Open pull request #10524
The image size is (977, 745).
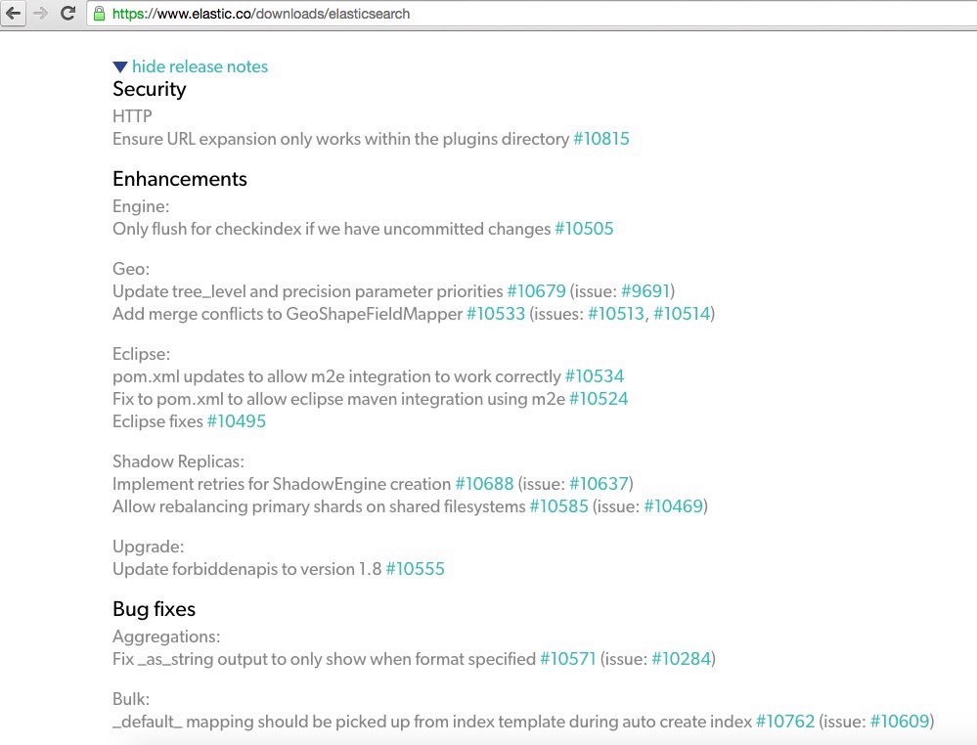tap(599, 399)
